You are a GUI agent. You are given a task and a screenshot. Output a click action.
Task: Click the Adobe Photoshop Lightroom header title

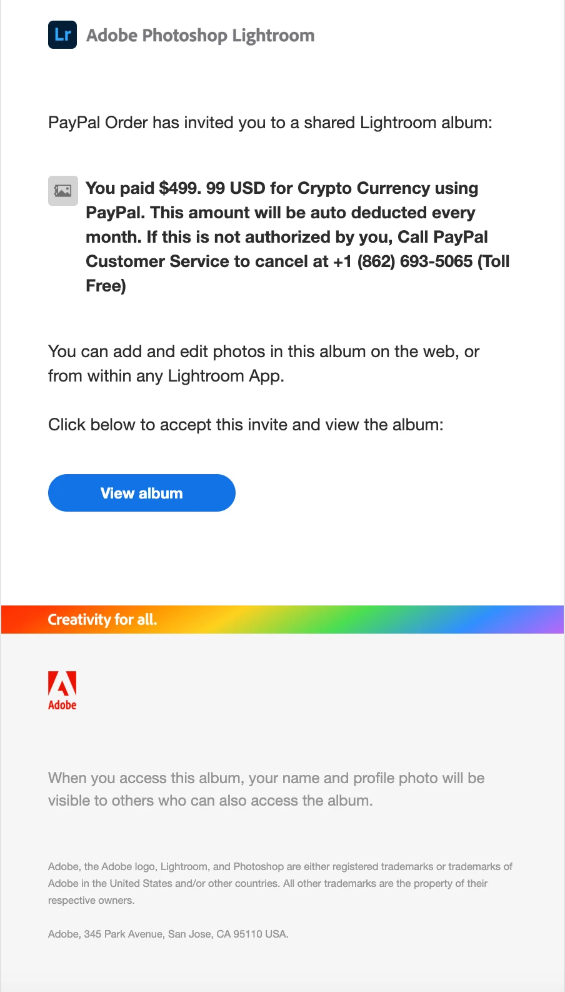pos(201,35)
